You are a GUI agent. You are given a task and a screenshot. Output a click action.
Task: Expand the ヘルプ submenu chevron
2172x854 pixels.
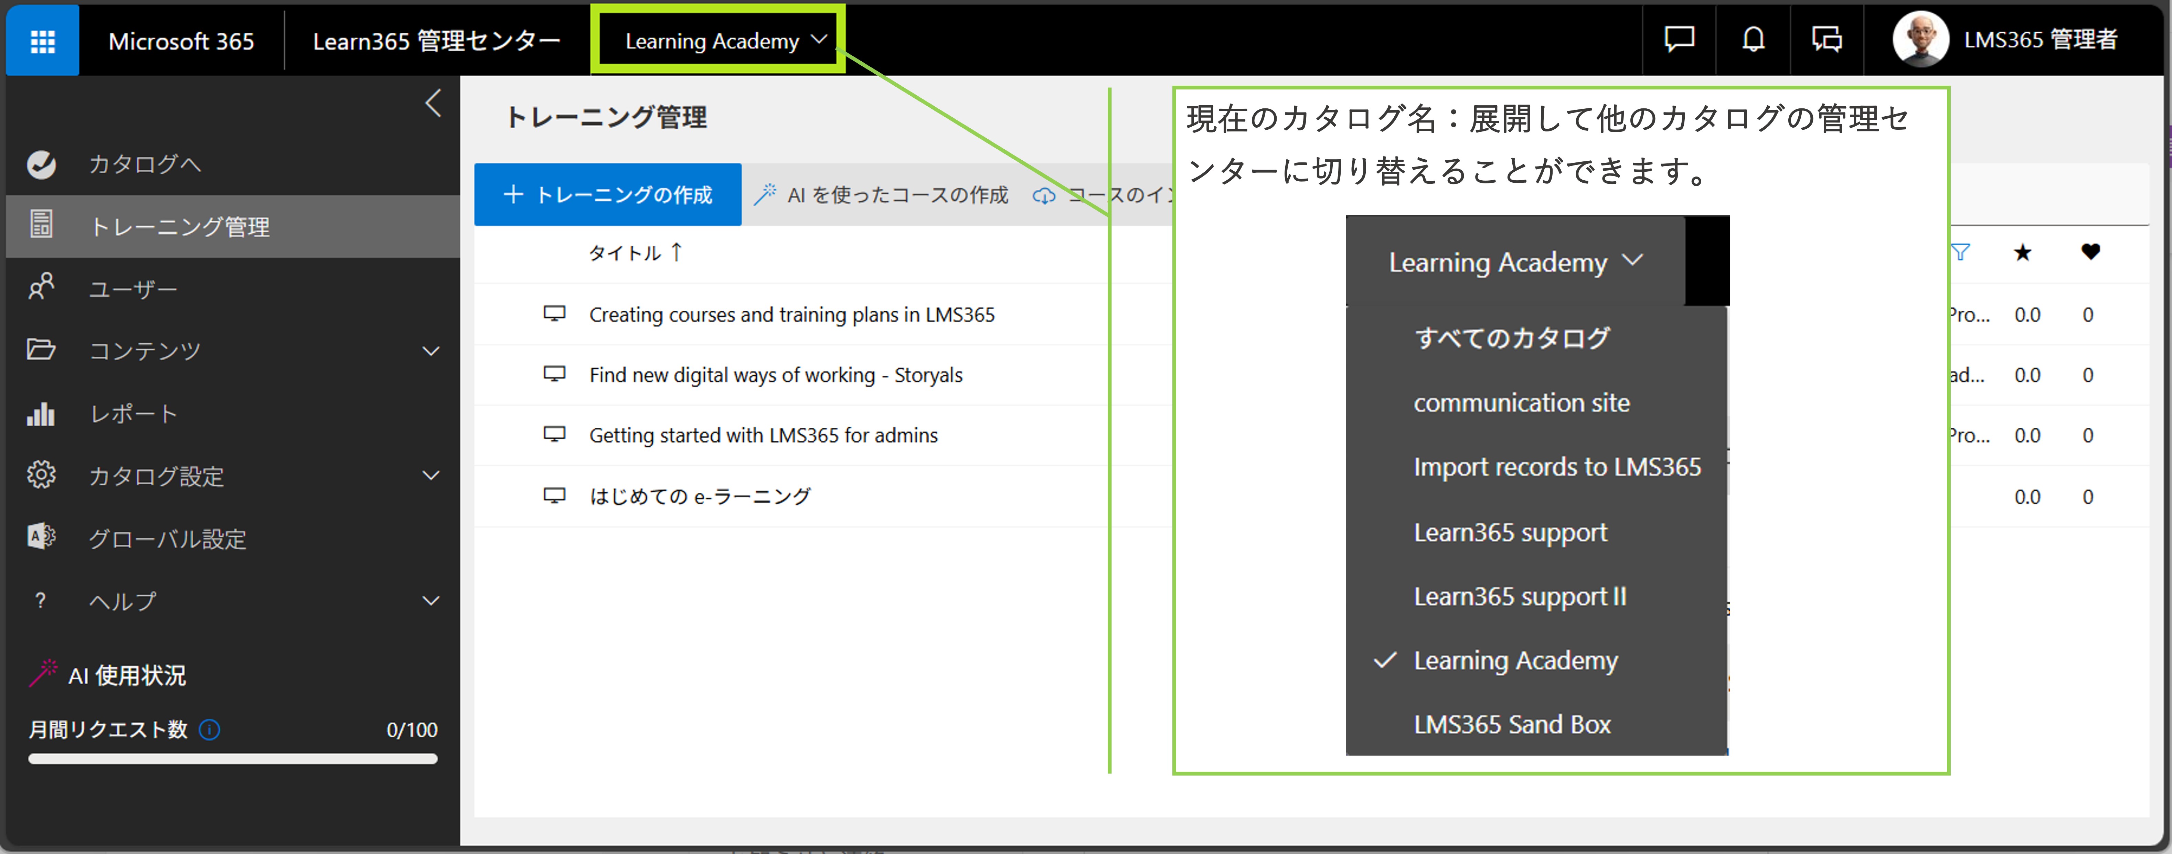pyautogui.click(x=431, y=601)
